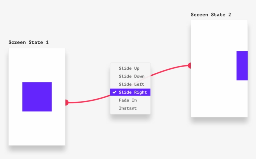
Task: Select the purple square in Screen State 1
Action: coord(37,97)
